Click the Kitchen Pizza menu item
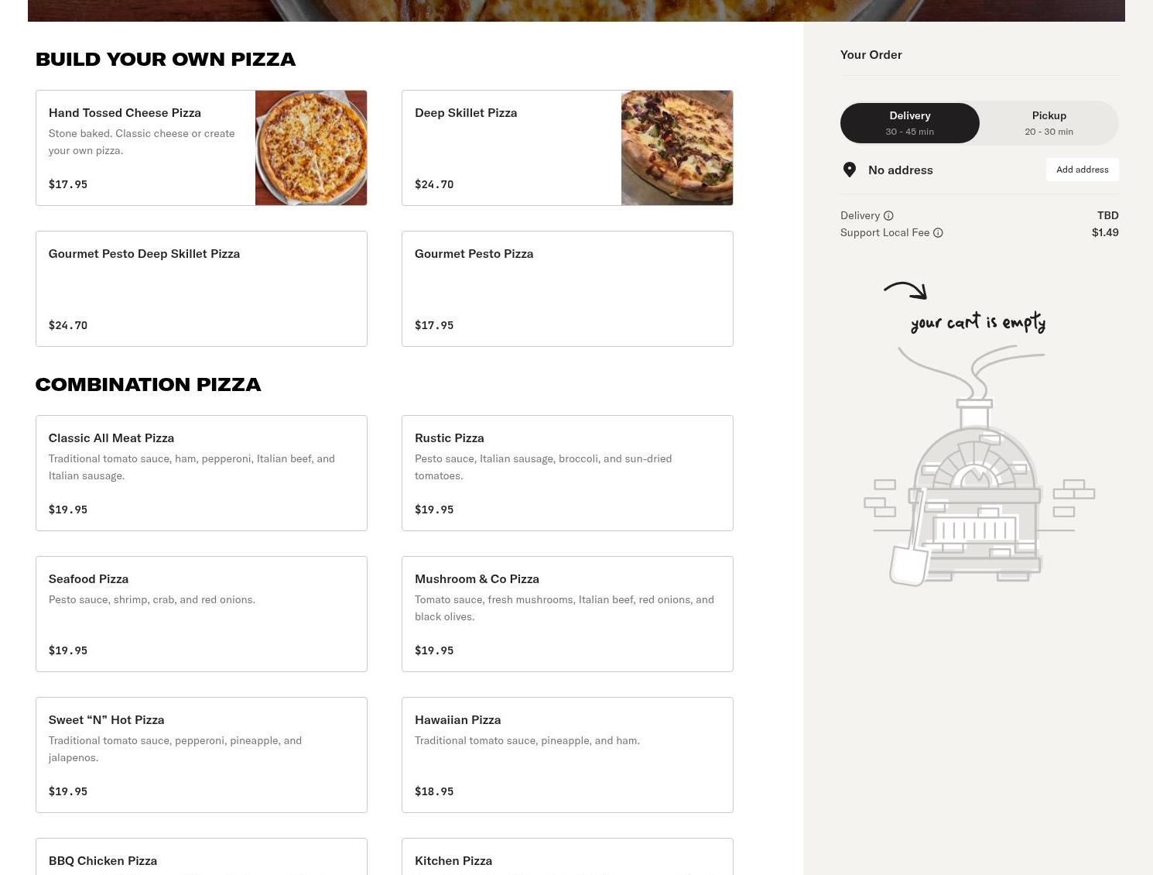Screen dimensions: 1153x875 [567, 858]
